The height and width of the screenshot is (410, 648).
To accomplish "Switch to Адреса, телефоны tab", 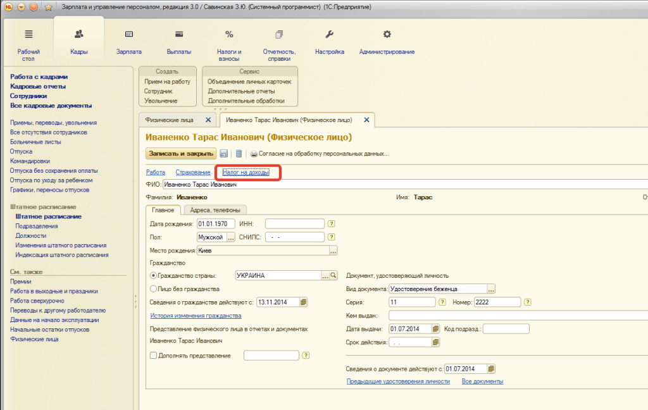I will click(215, 210).
